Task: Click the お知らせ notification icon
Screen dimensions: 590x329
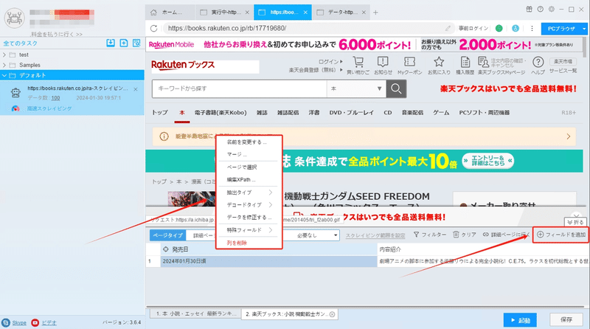Action: pyautogui.click(x=383, y=62)
